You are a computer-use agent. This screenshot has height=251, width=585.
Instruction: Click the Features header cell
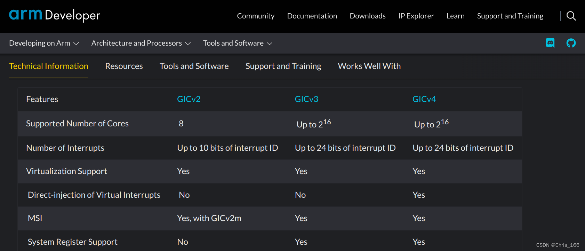(42, 99)
